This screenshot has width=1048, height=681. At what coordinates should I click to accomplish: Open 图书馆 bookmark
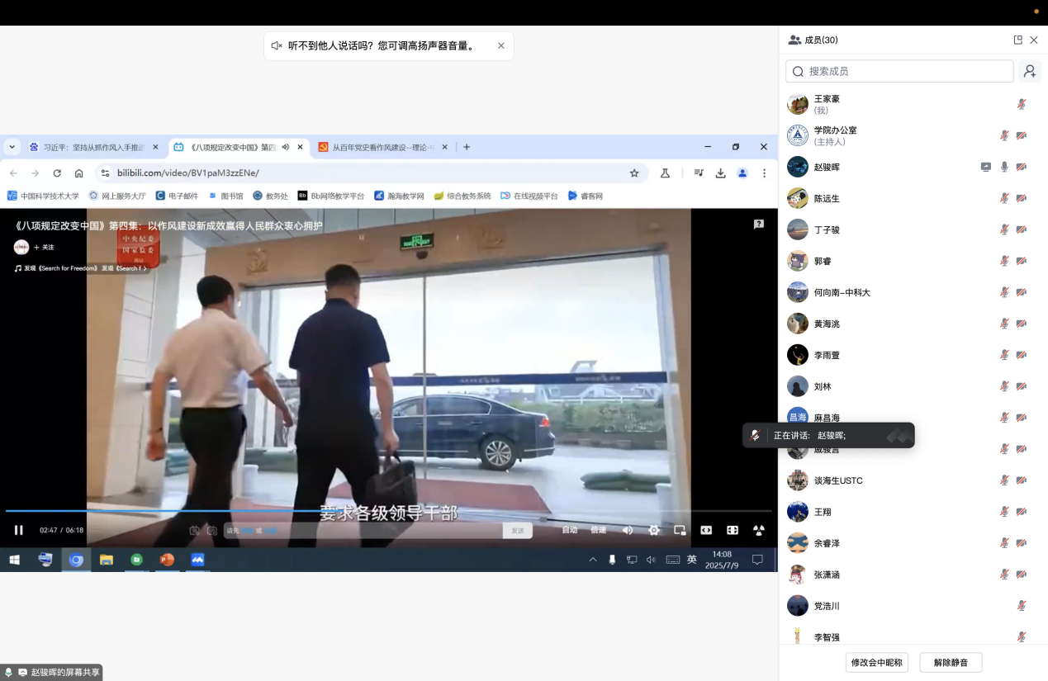pyautogui.click(x=225, y=196)
